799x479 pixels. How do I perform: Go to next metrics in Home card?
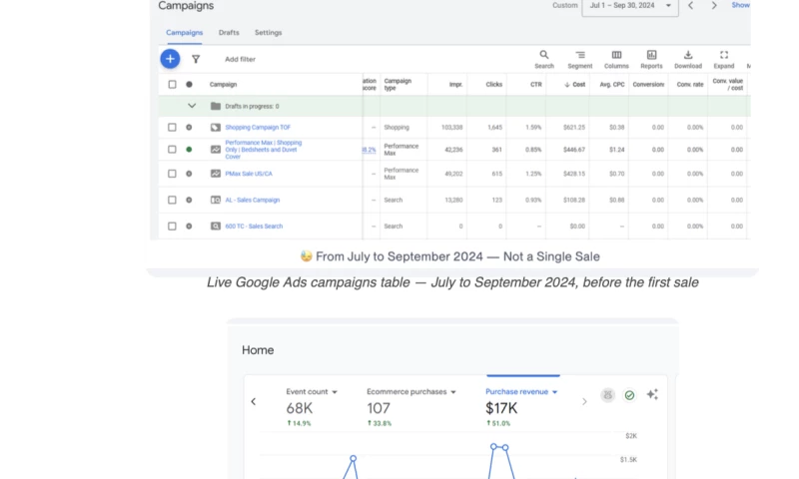tap(584, 401)
